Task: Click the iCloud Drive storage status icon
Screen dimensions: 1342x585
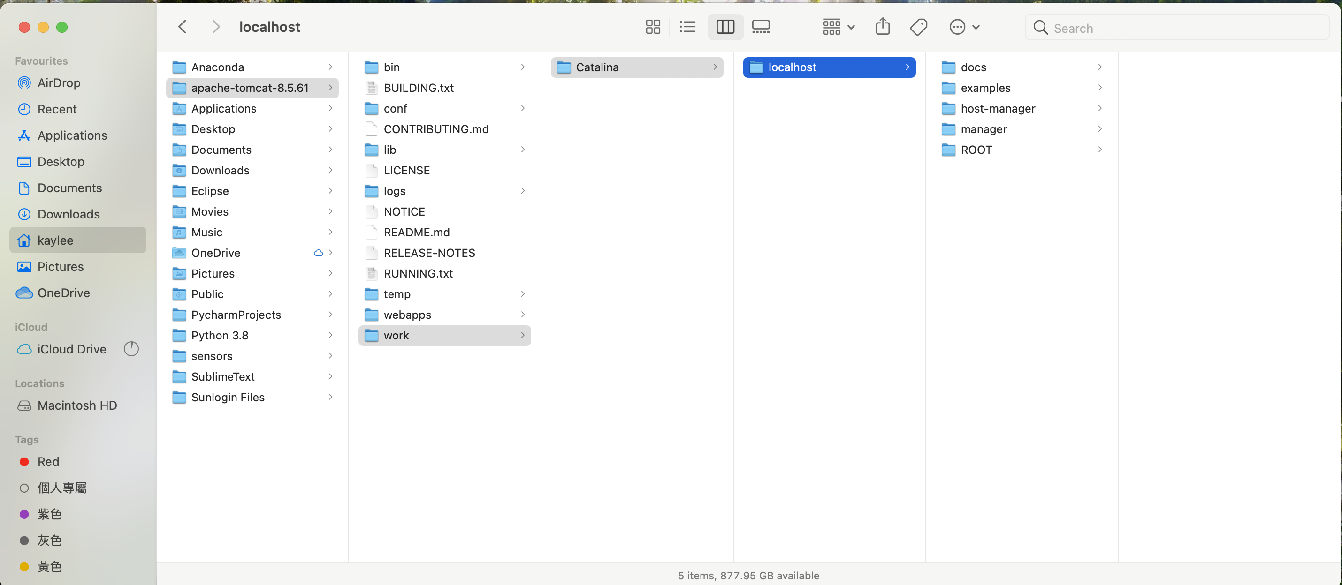Action: pyautogui.click(x=131, y=349)
